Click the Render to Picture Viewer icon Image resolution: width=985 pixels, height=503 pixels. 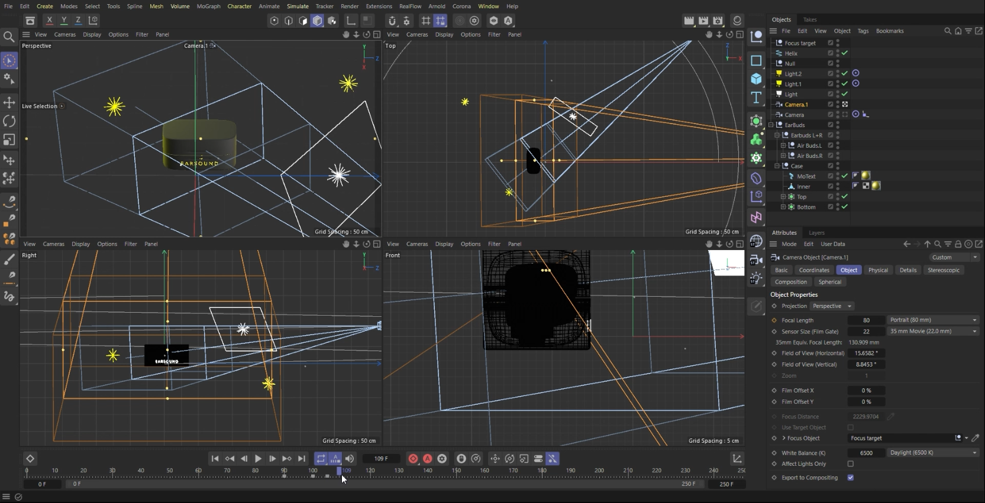[x=703, y=21]
